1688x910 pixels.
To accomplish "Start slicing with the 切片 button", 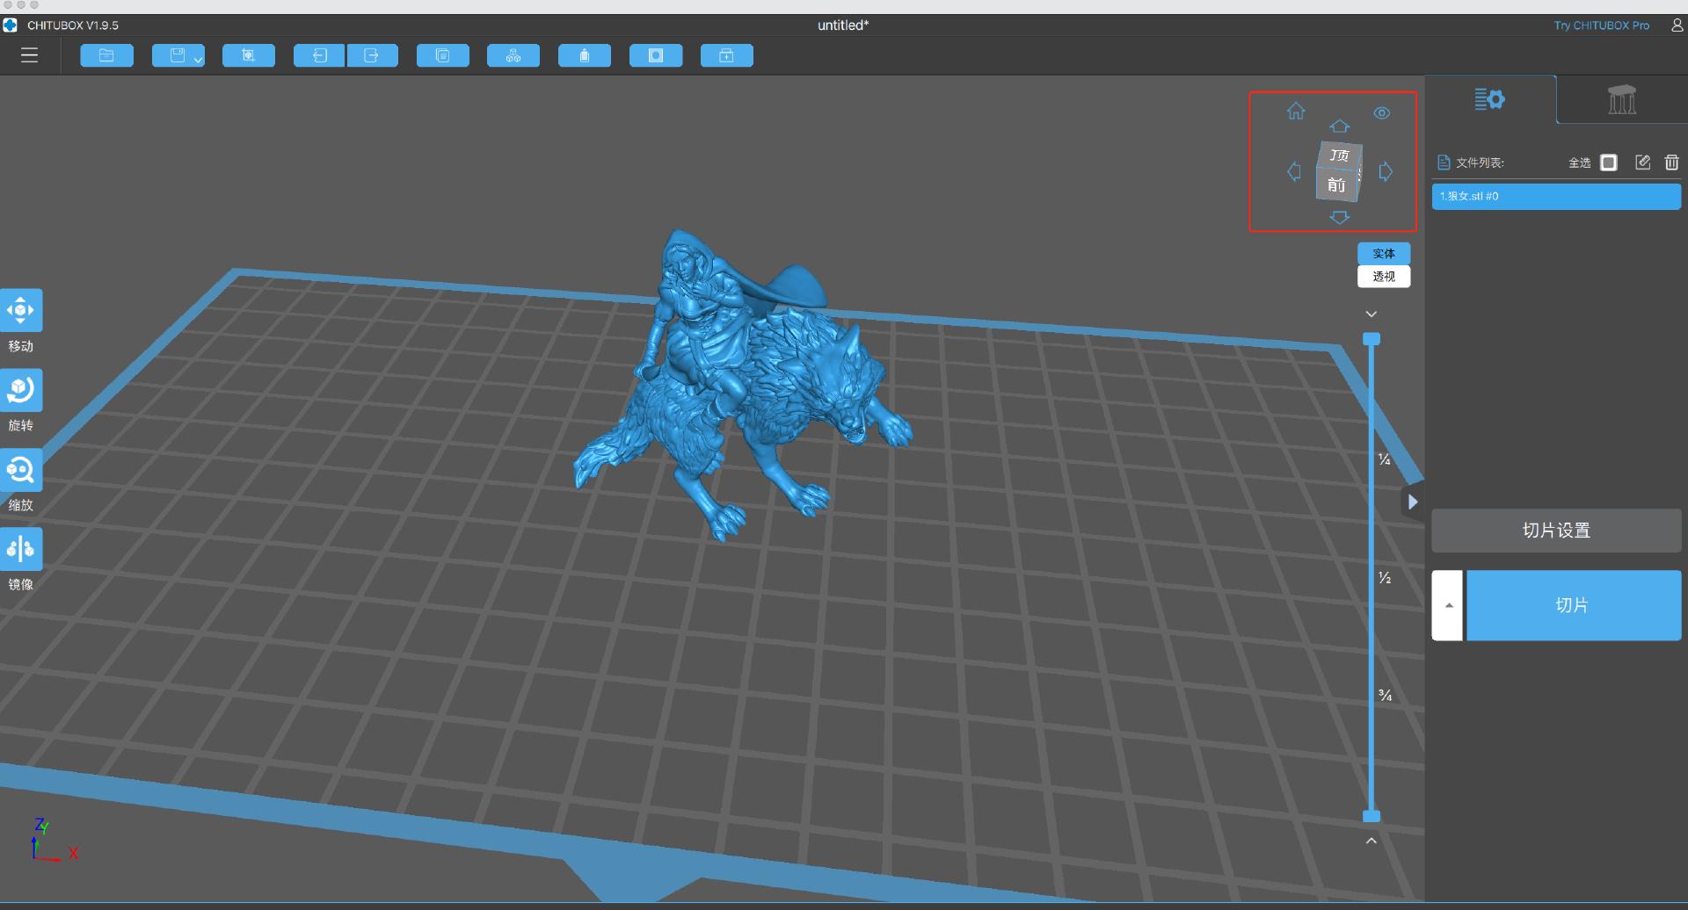I will coord(1573,604).
